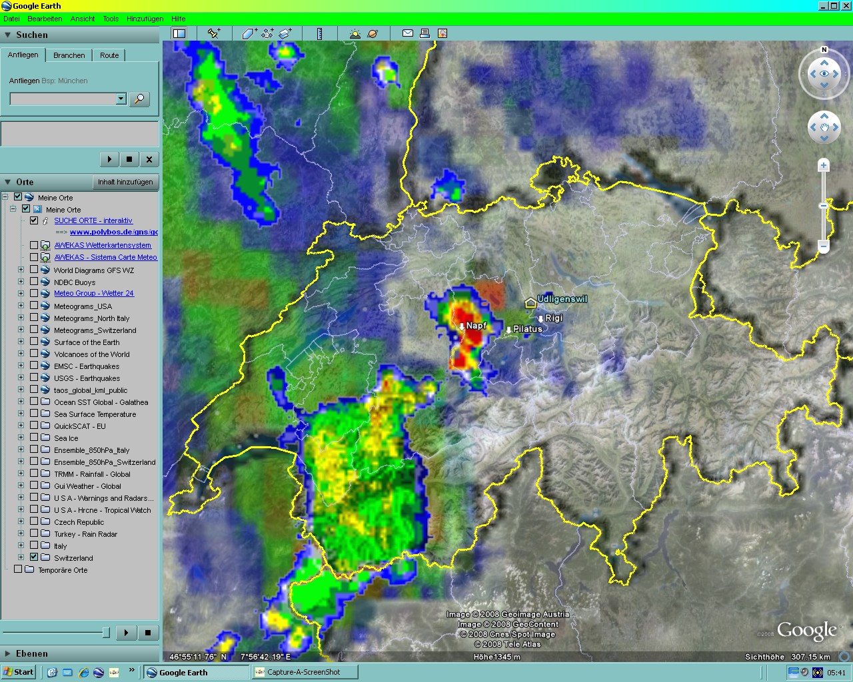Enable Sea Surface Temperature checkbox
This screenshot has height=682, width=853.
pos(34,414)
